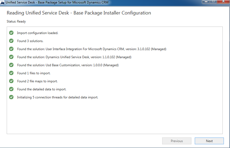Click the Next button
230x148 pixels.
209,141
